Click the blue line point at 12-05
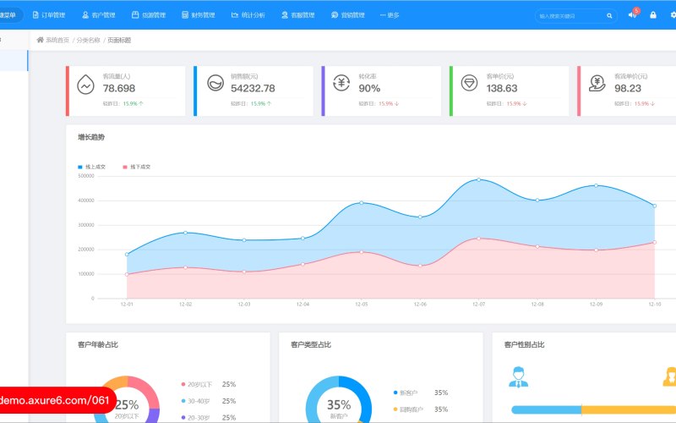The image size is (676, 423). (362, 202)
